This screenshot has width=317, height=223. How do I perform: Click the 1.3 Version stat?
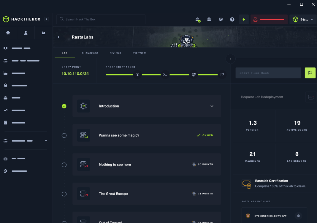coord(253,126)
